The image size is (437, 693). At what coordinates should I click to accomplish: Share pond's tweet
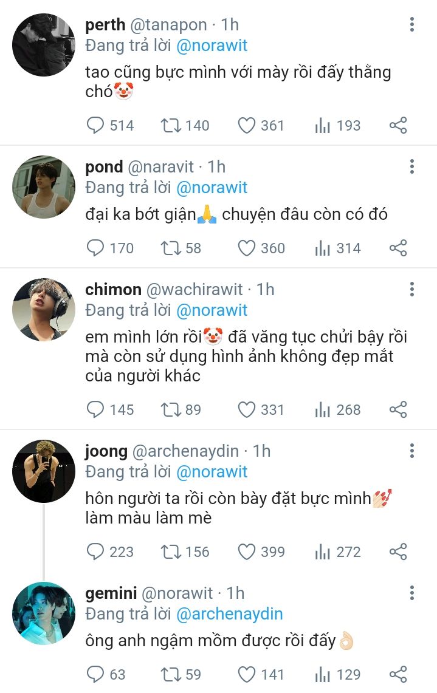[398, 248]
